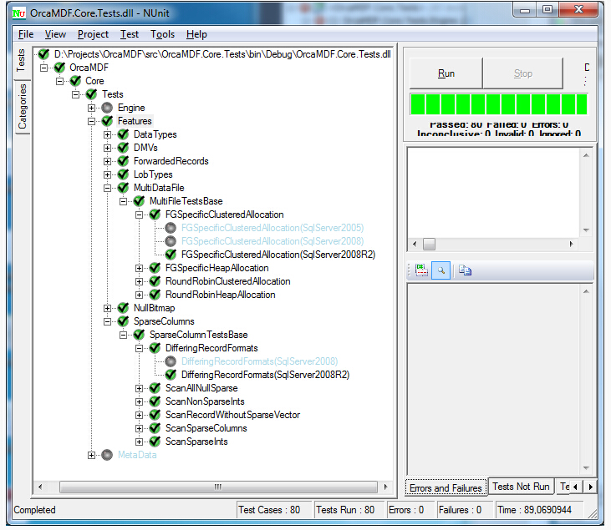Collapse the DifferingRecordFormats node

point(139,348)
